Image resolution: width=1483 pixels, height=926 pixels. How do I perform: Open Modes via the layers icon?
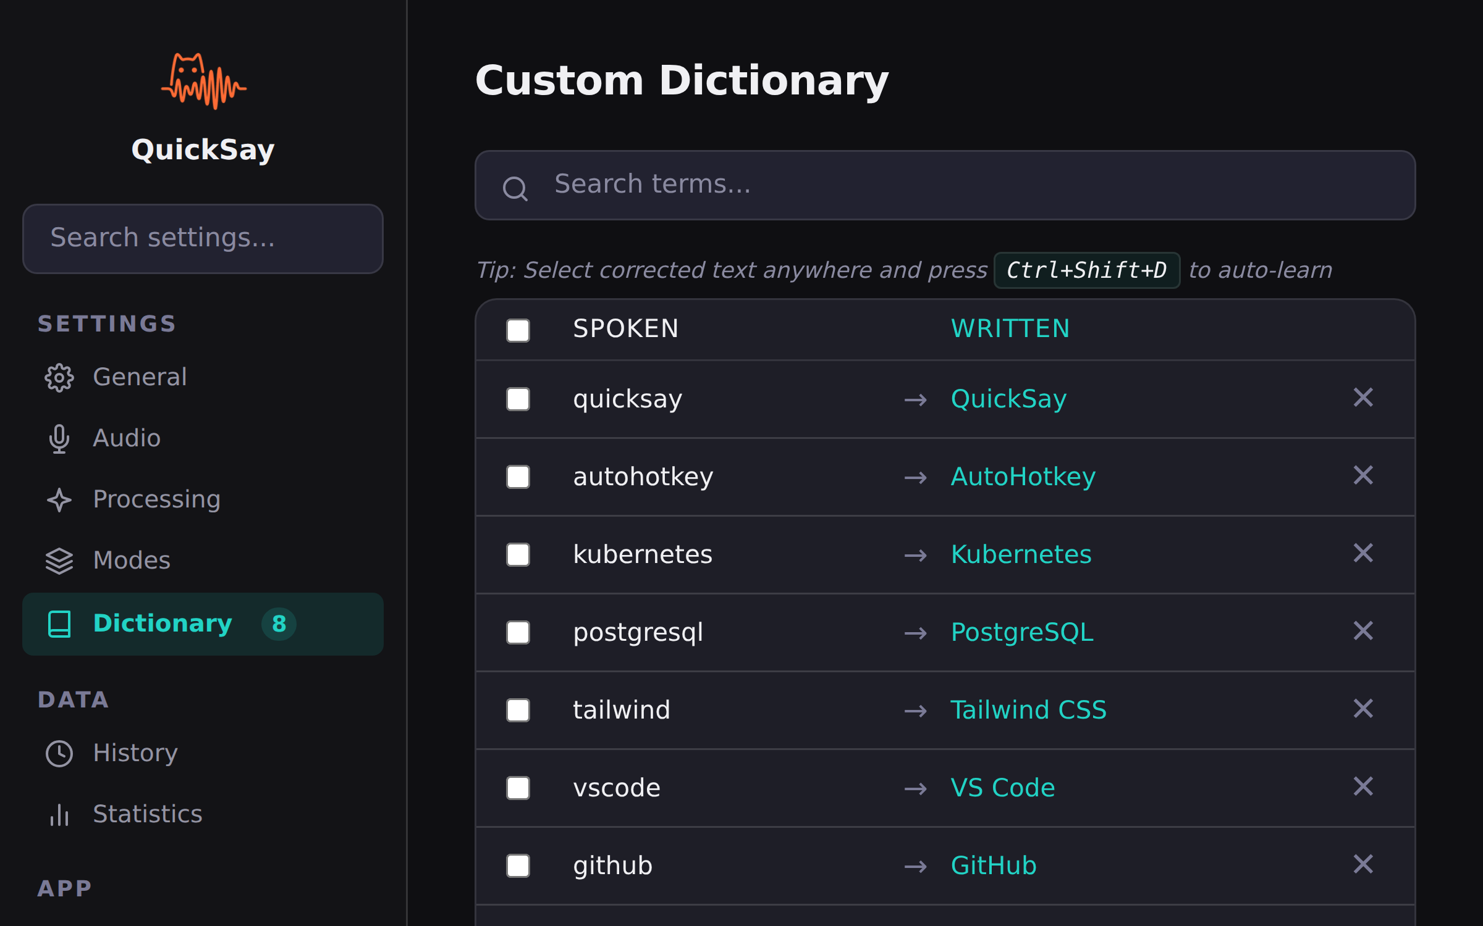coord(59,560)
